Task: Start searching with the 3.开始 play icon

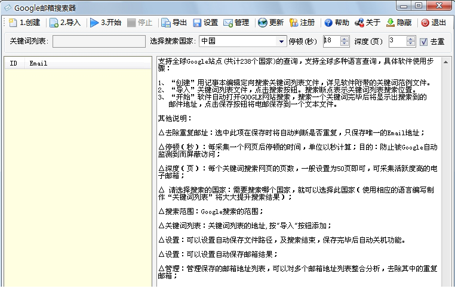Action: [94, 23]
